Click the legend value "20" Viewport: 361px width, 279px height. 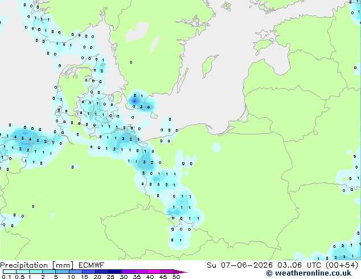pyautogui.click(x=97, y=277)
